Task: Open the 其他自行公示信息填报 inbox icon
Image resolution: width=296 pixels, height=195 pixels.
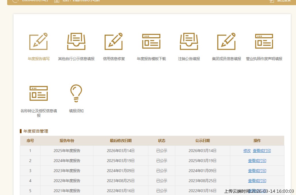Action: tap(76, 42)
